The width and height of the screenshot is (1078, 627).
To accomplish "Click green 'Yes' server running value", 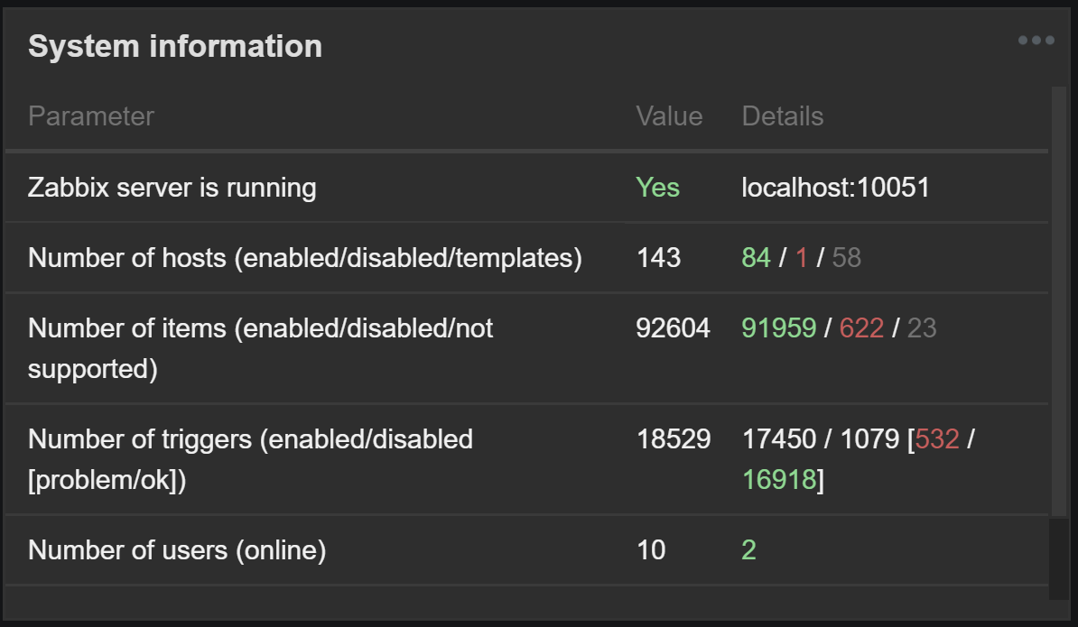I will [x=657, y=188].
